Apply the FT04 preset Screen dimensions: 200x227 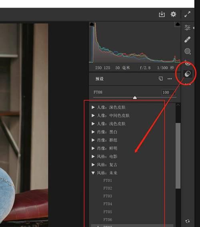pyautogui.click(x=108, y=204)
